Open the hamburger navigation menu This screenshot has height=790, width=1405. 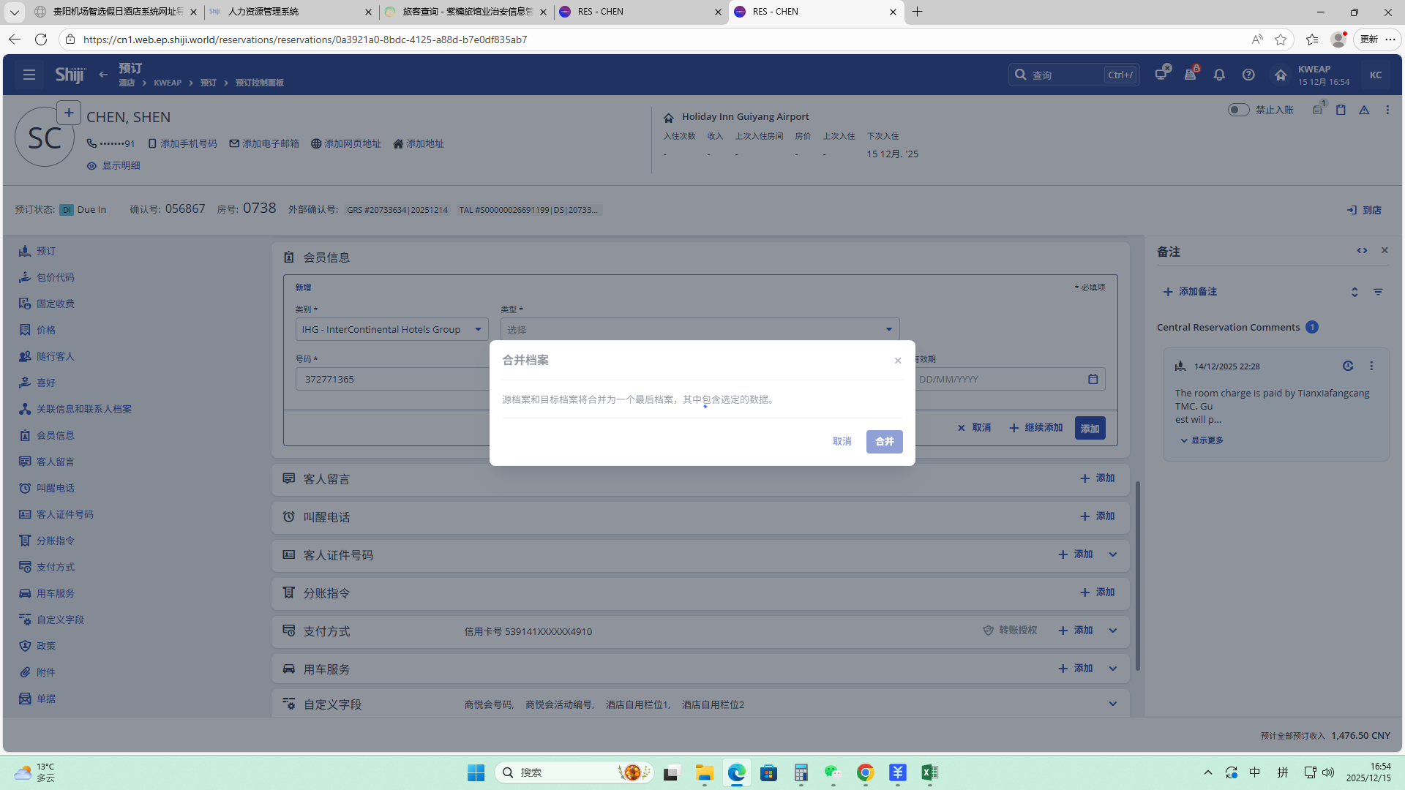coord(29,75)
